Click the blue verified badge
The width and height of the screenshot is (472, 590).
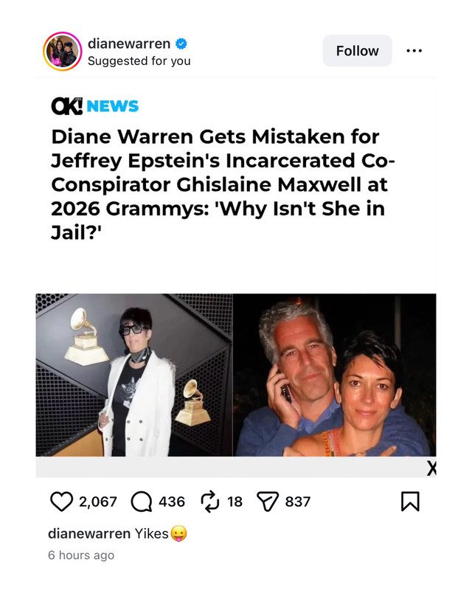[179, 44]
